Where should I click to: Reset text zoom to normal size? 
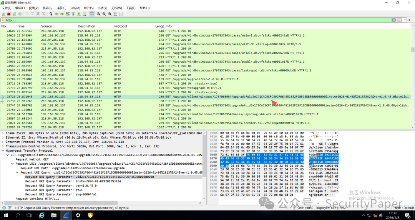[x=110, y=14]
